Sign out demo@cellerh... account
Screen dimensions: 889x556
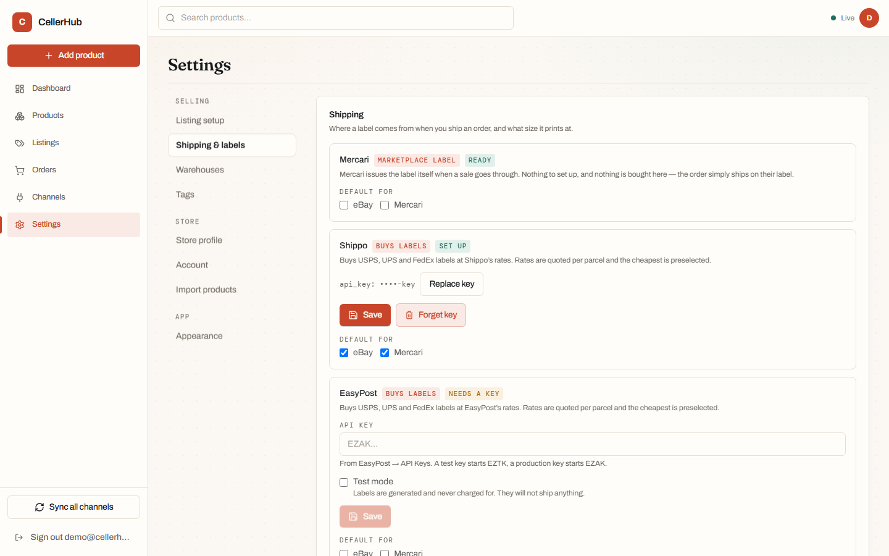point(74,537)
